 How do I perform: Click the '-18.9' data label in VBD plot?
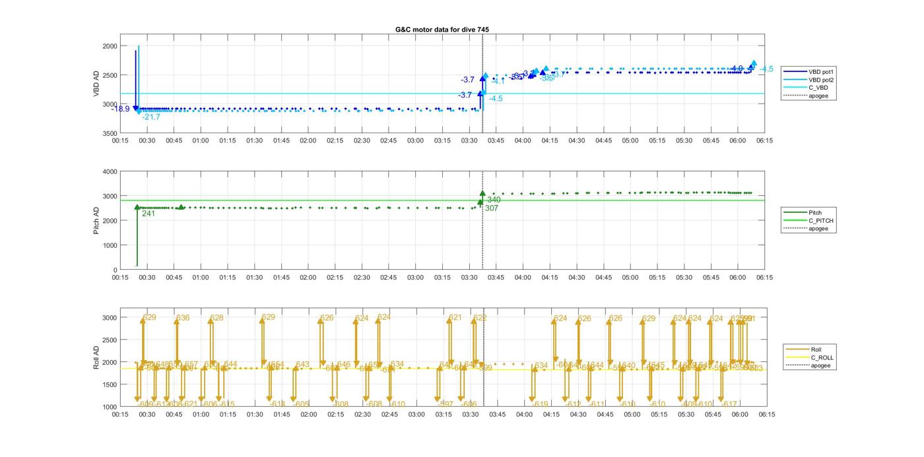tap(120, 109)
